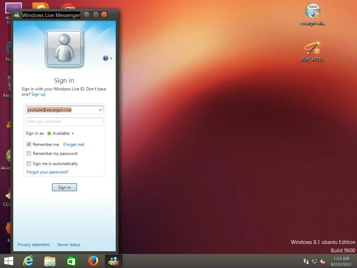This screenshot has width=357, height=268.
Task: Click the Sign in heading text
Action: point(64,81)
